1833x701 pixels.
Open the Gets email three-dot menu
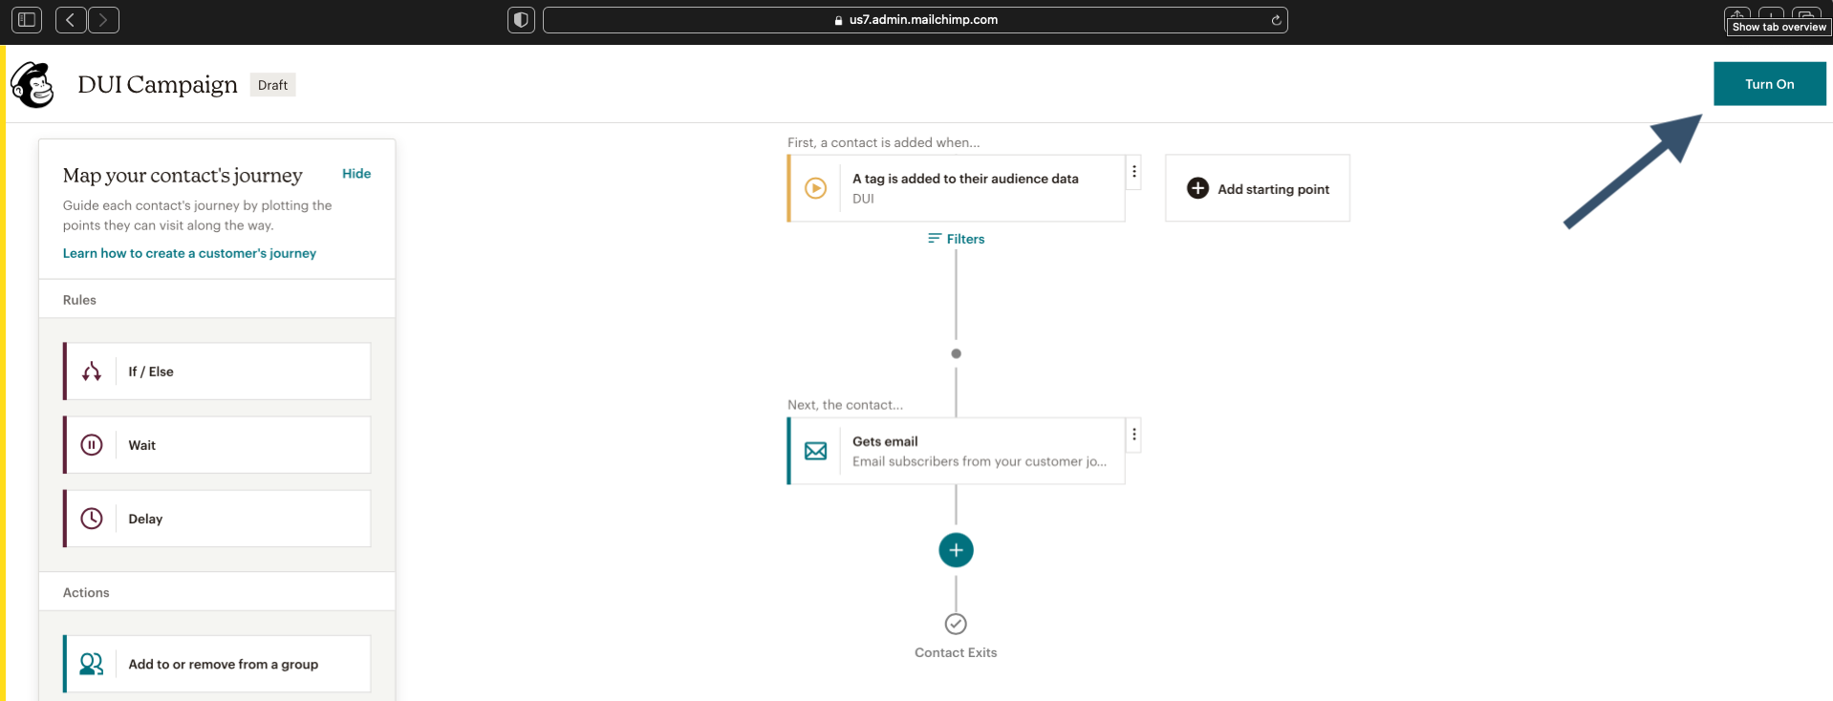click(1134, 435)
